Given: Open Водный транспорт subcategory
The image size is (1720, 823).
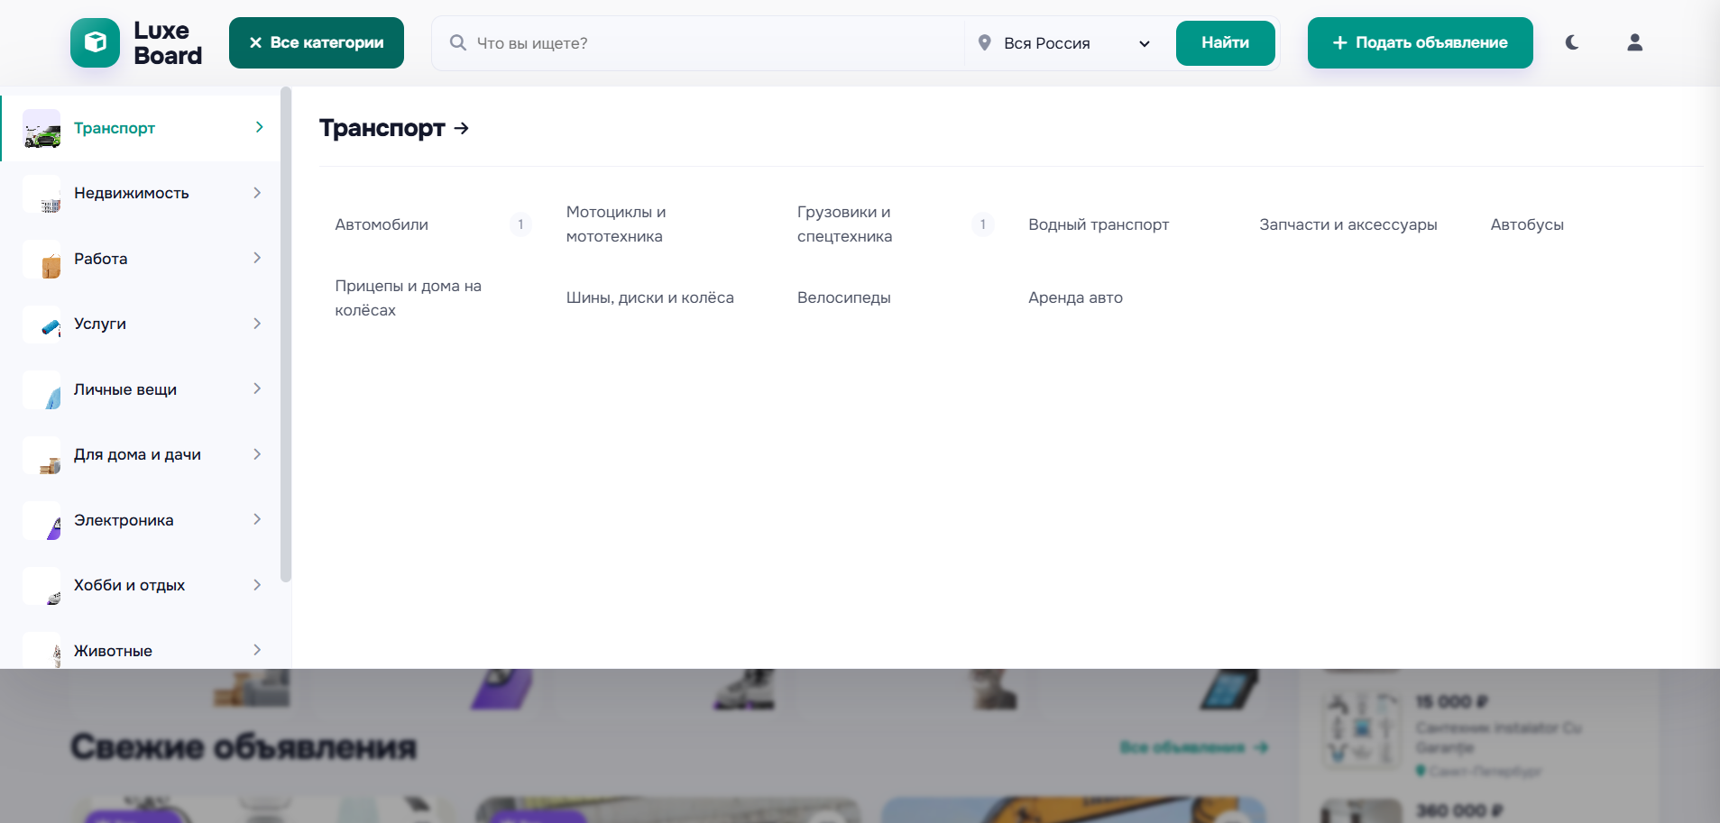Looking at the screenshot, I should (x=1099, y=224).
